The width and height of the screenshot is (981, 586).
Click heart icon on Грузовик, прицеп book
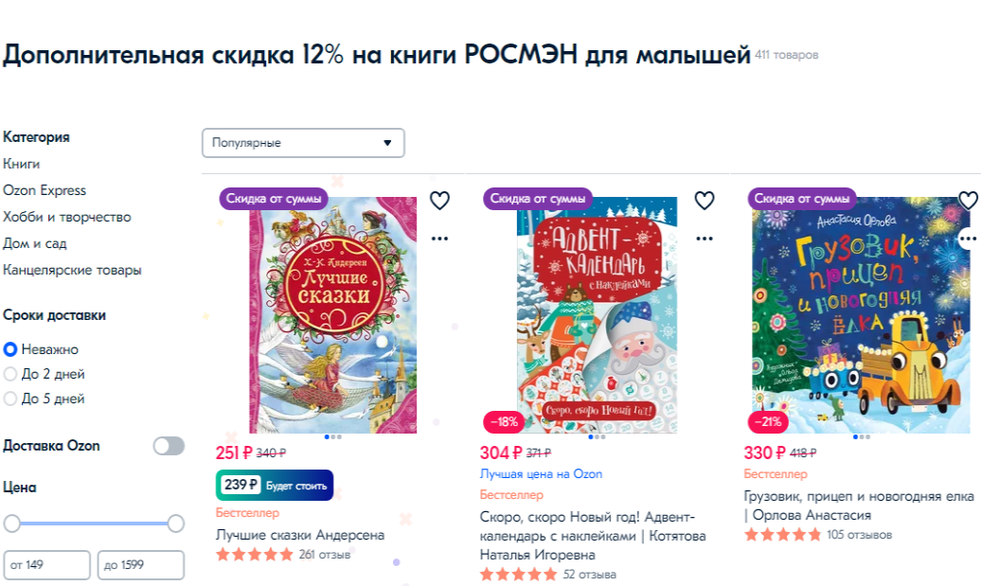click(968, 200)
